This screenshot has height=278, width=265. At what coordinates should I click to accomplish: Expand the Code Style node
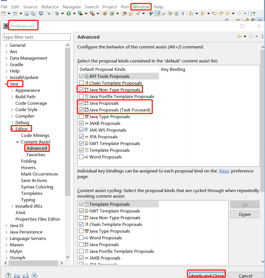(x=12, y=110)
